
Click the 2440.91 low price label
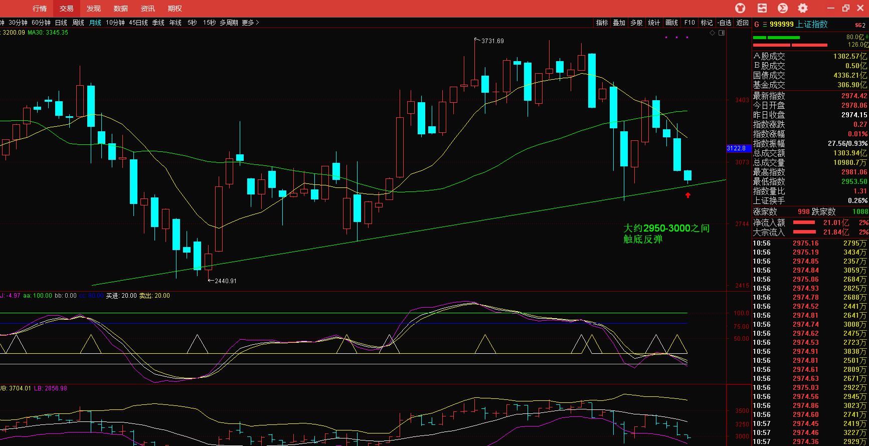tap(225, 281)
